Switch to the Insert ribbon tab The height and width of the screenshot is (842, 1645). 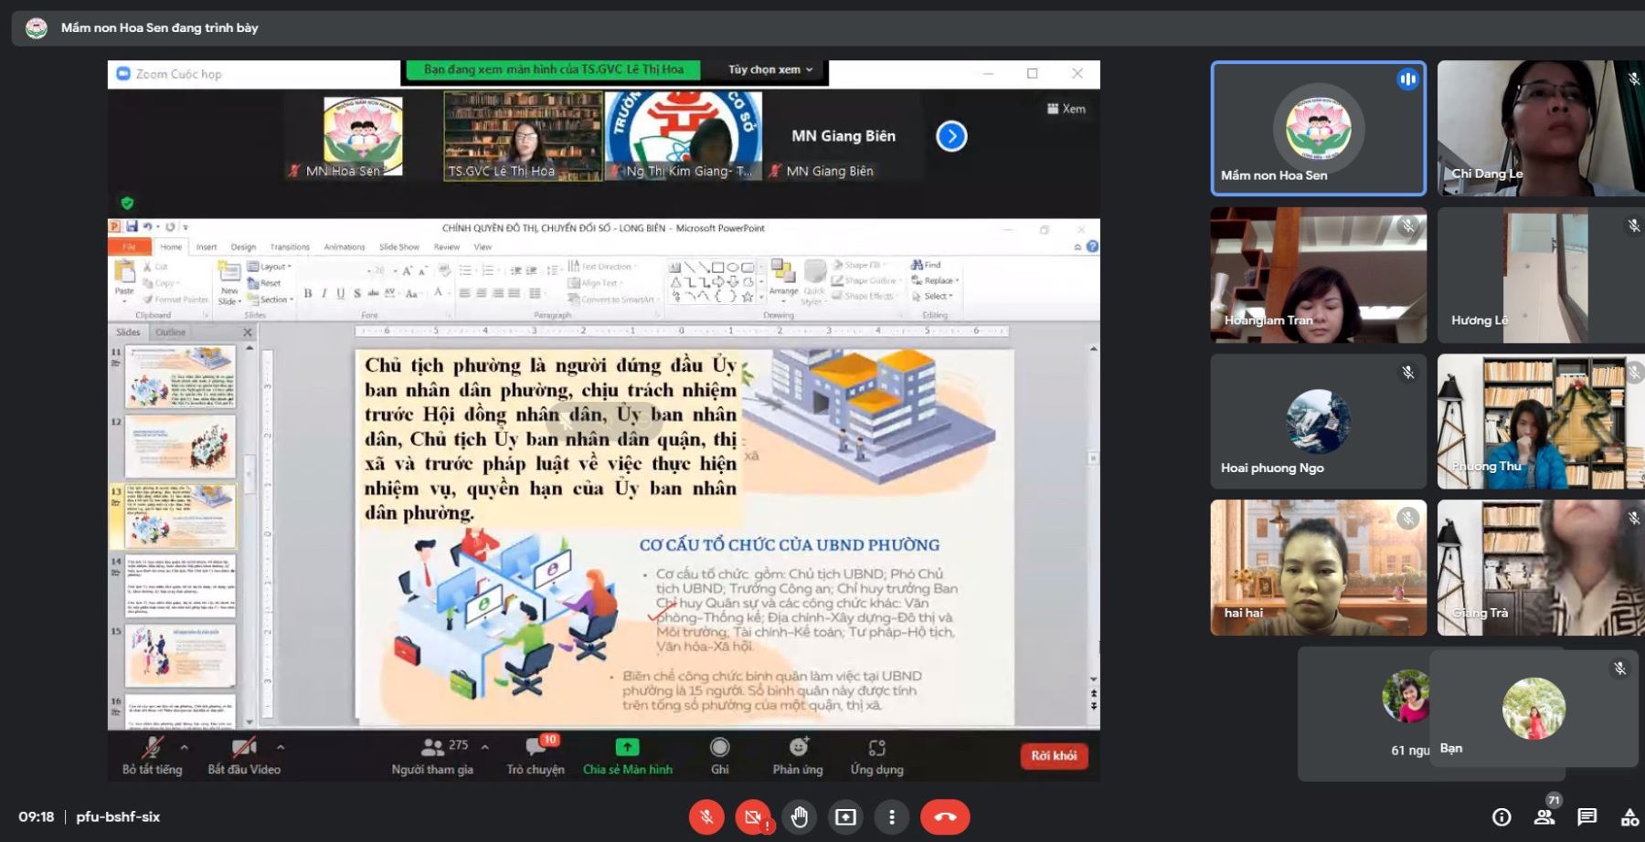pos(207,247)
